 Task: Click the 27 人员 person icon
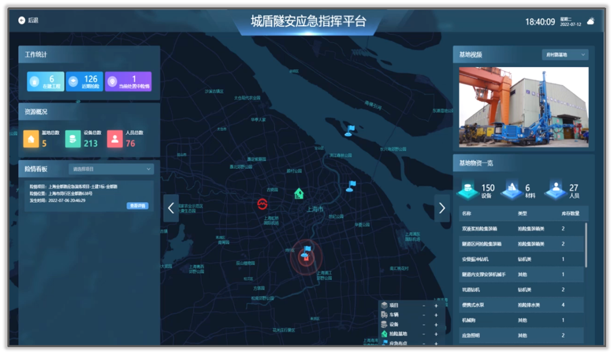click(x=556, y=190)
